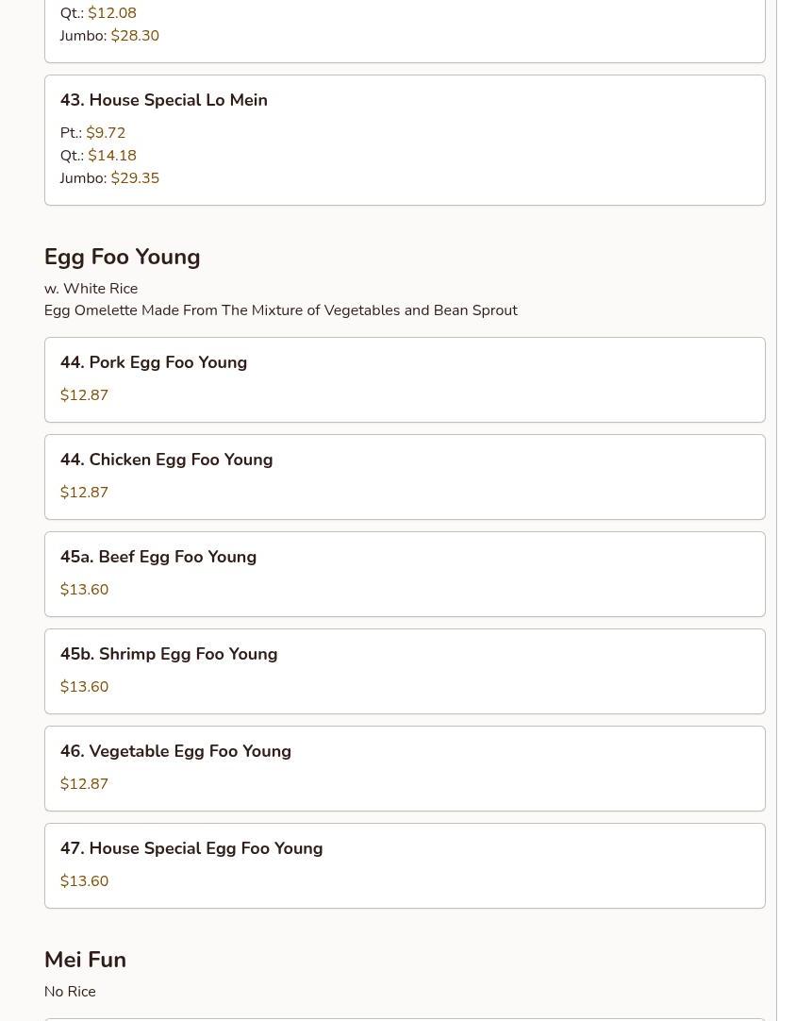Open 47. House Special Egg Foo Young
This screenshot has width=796, height=1021.
191,848
